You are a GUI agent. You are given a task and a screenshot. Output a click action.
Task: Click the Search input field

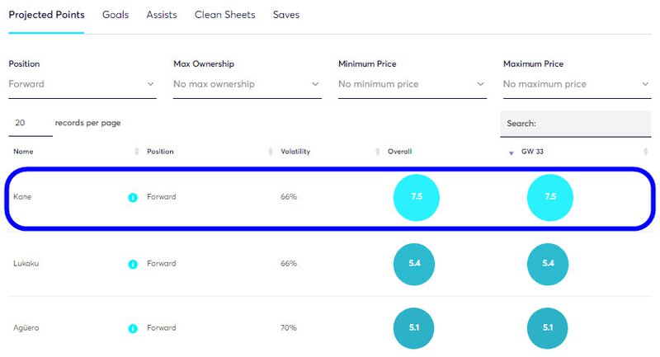pyautogui.click(x=591, y=123)
